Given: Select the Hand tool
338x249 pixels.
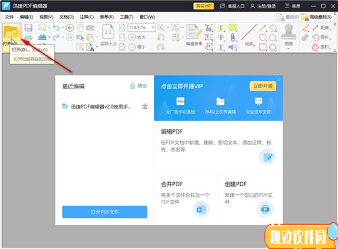Looking at the screenshot, I should 80,28.
